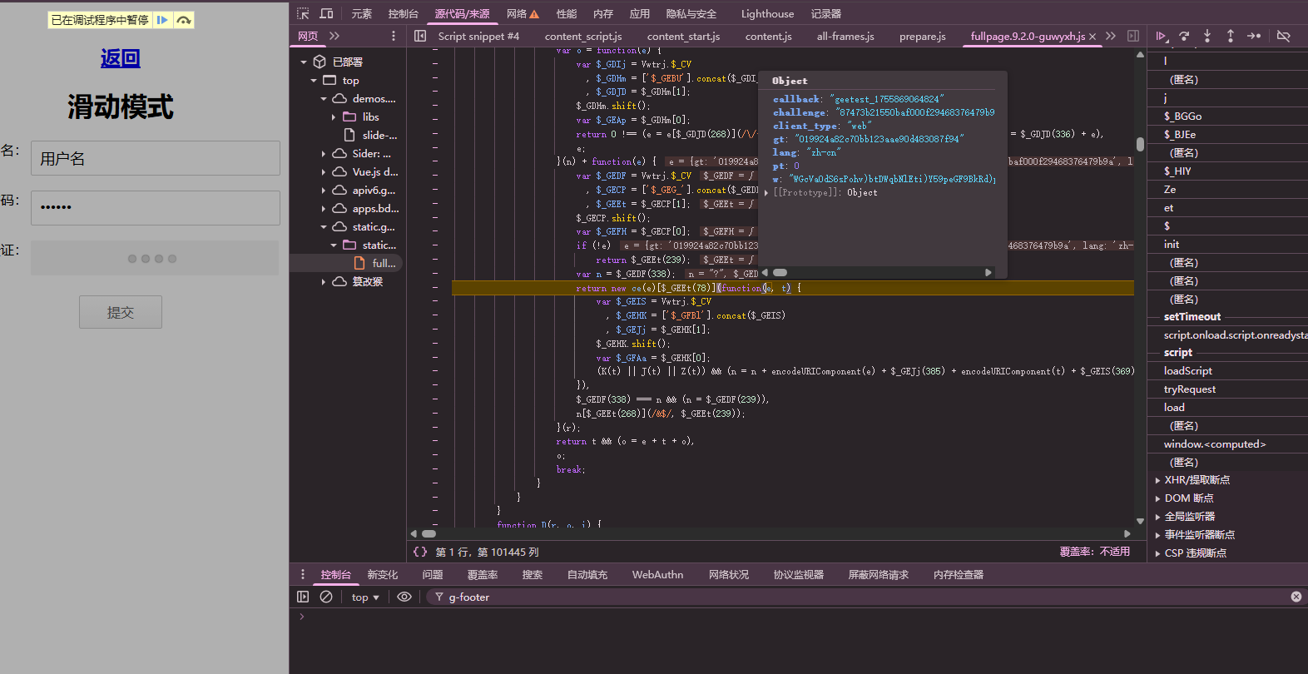
Task: Step out of current function
Action: 1231,36
